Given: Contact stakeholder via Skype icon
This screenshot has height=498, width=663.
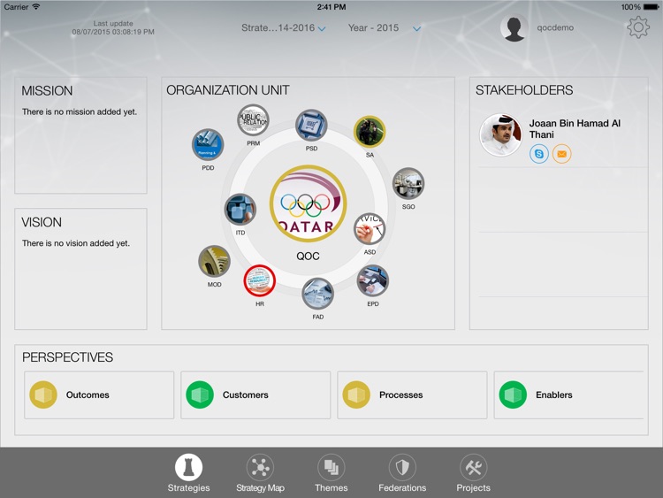Looking at the screenshot, I should point(539,154).
